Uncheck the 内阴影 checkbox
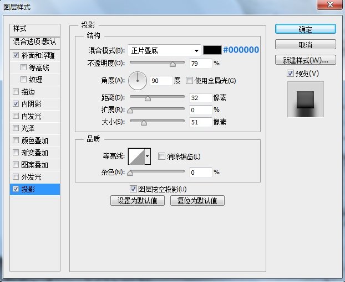The height and width of the screenshot is (282, 345). [16, 103]
